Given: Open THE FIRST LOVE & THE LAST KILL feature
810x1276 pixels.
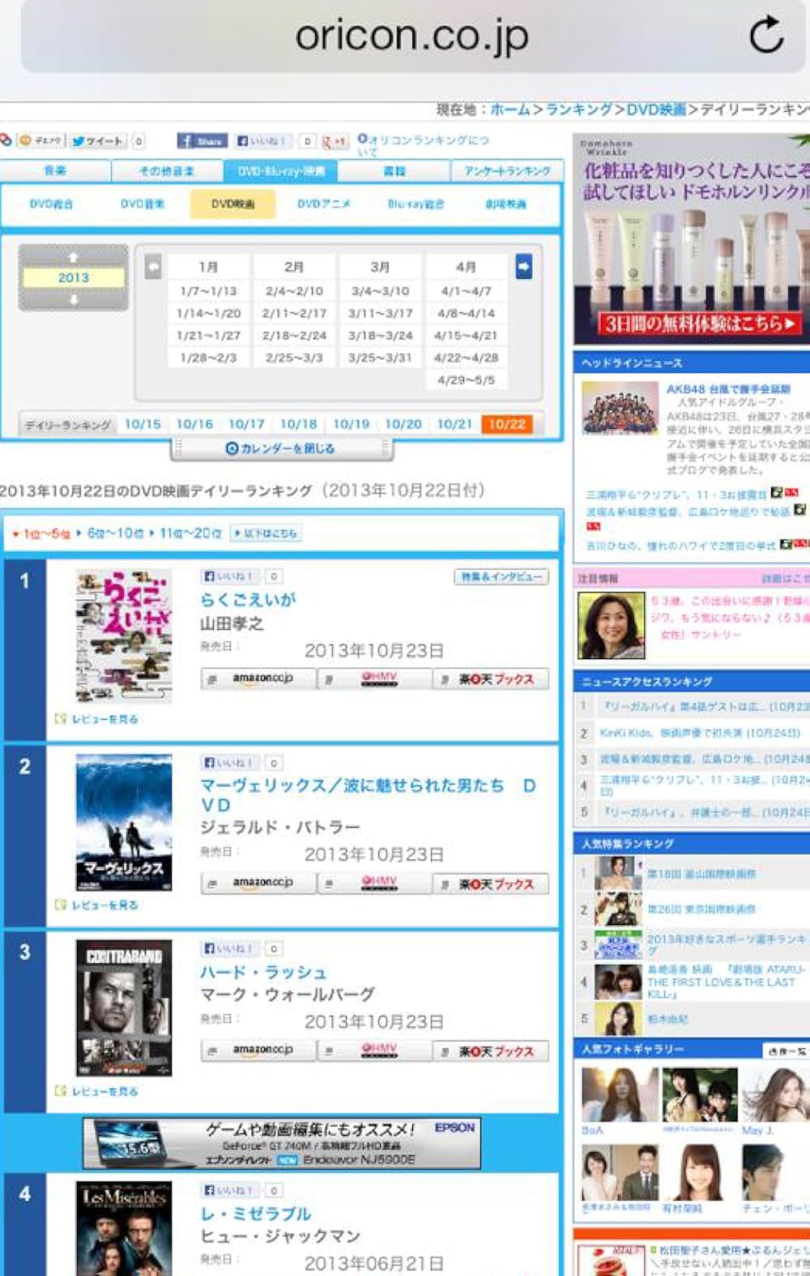Looking at the screenshot, I should pos(726,982).
